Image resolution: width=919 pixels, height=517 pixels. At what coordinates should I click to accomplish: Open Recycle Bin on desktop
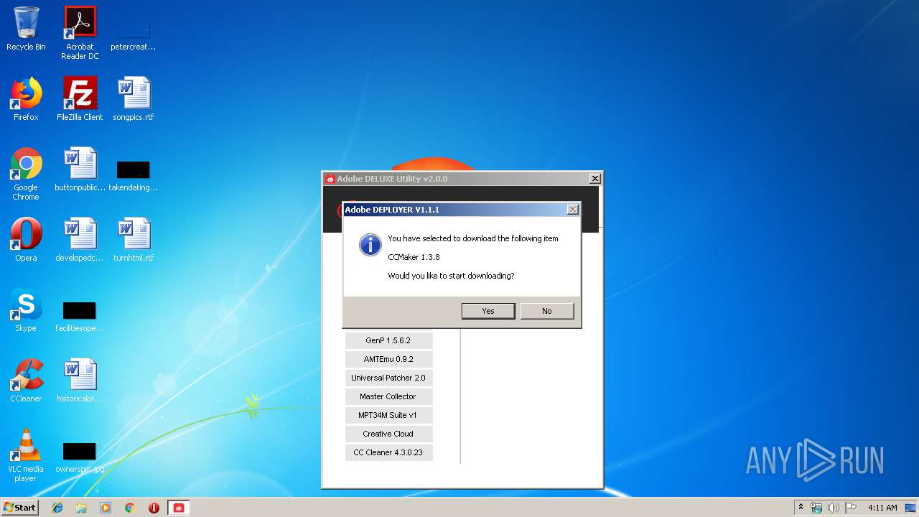coord(26,29)
